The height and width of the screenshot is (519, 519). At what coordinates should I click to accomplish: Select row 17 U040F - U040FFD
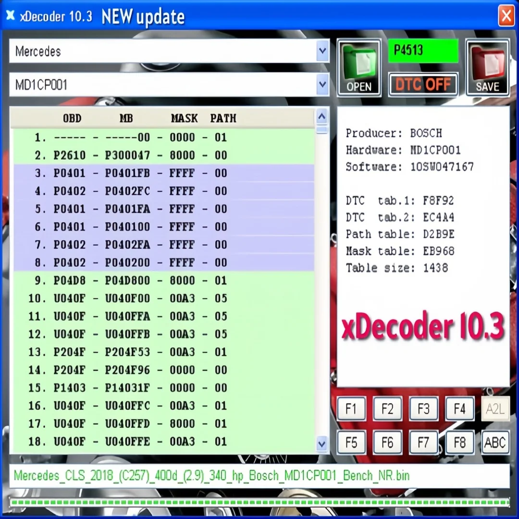(164, 423)
